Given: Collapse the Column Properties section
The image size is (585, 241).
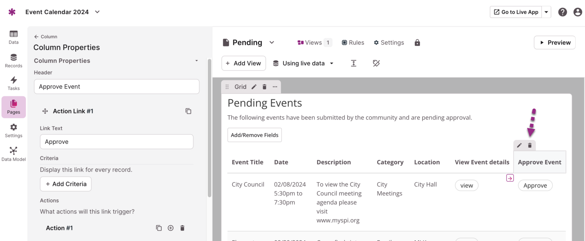Looking at the screenshot, I should [x=197, y=61].
